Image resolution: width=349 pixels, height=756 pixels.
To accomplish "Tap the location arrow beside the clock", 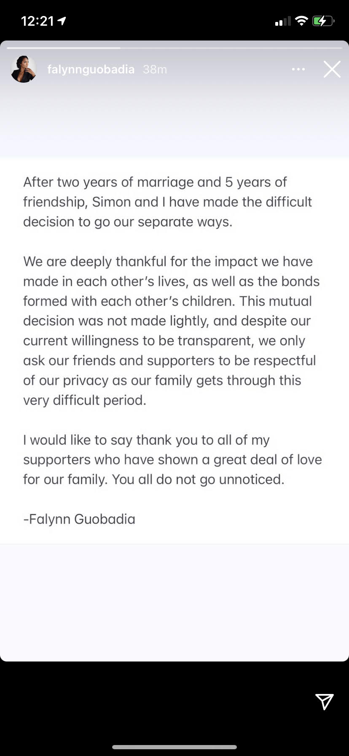I will [62, 21].
